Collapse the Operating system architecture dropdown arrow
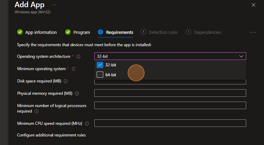Screen dimensions: 264x145 point(241,56)
